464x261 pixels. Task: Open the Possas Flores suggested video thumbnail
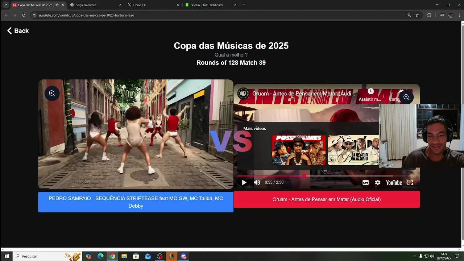[299, 150]
